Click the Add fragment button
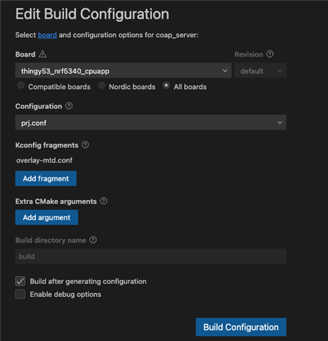Viewport: 328px width, 341px height. (46, 179)
